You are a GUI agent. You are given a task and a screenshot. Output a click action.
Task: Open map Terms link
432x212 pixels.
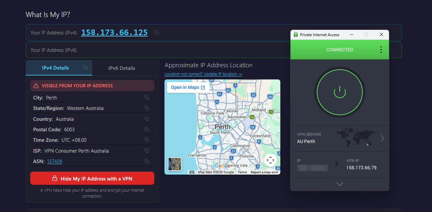242,172
